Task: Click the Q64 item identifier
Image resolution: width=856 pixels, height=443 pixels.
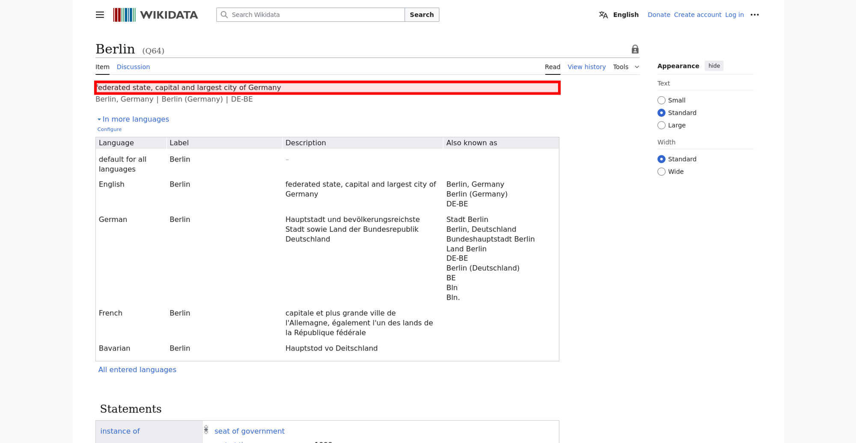Action: (153, 51)
